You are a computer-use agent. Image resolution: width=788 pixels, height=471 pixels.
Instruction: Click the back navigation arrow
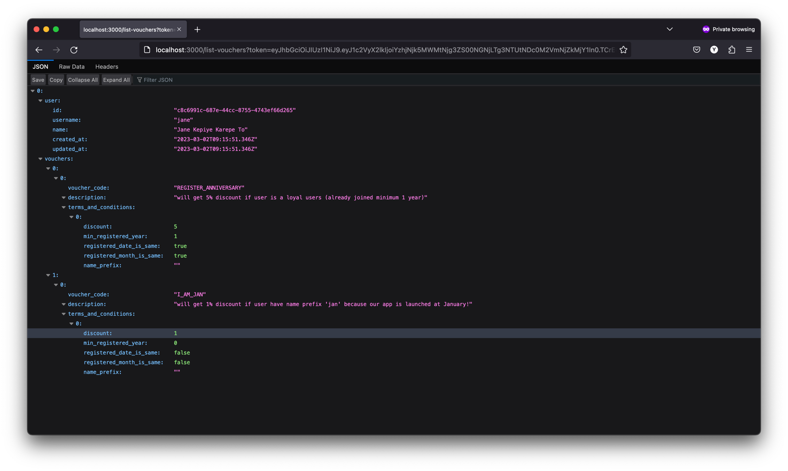39,49
